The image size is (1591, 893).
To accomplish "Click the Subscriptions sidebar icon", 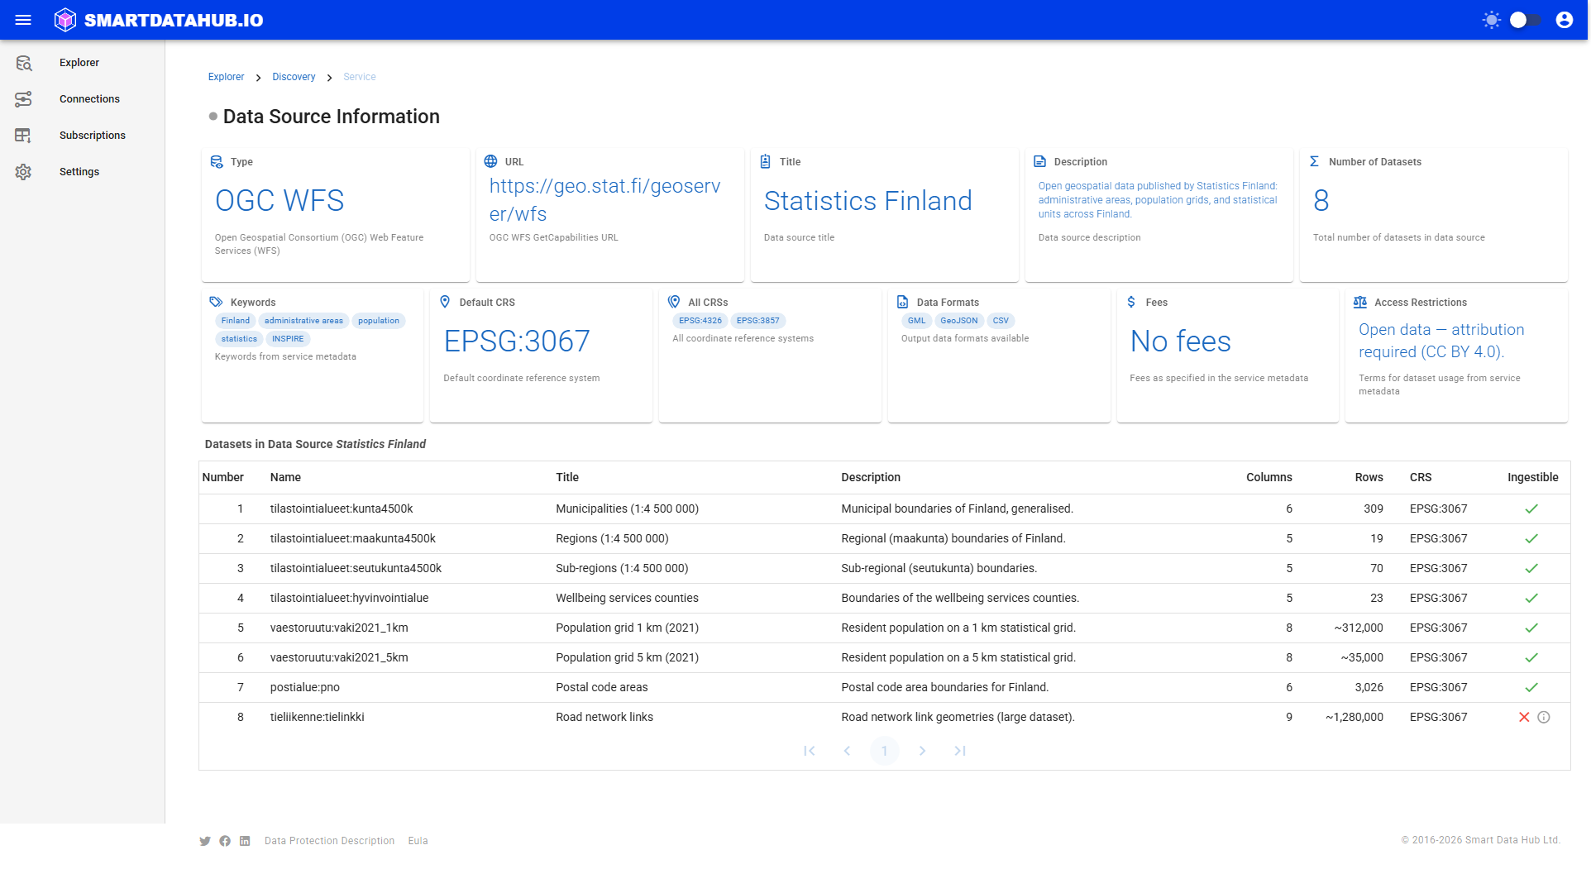I will [x=23, y=136].
